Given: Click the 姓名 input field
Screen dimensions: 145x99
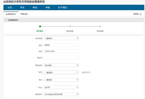Looking at the screenshot, I should (x=61, y=45).
